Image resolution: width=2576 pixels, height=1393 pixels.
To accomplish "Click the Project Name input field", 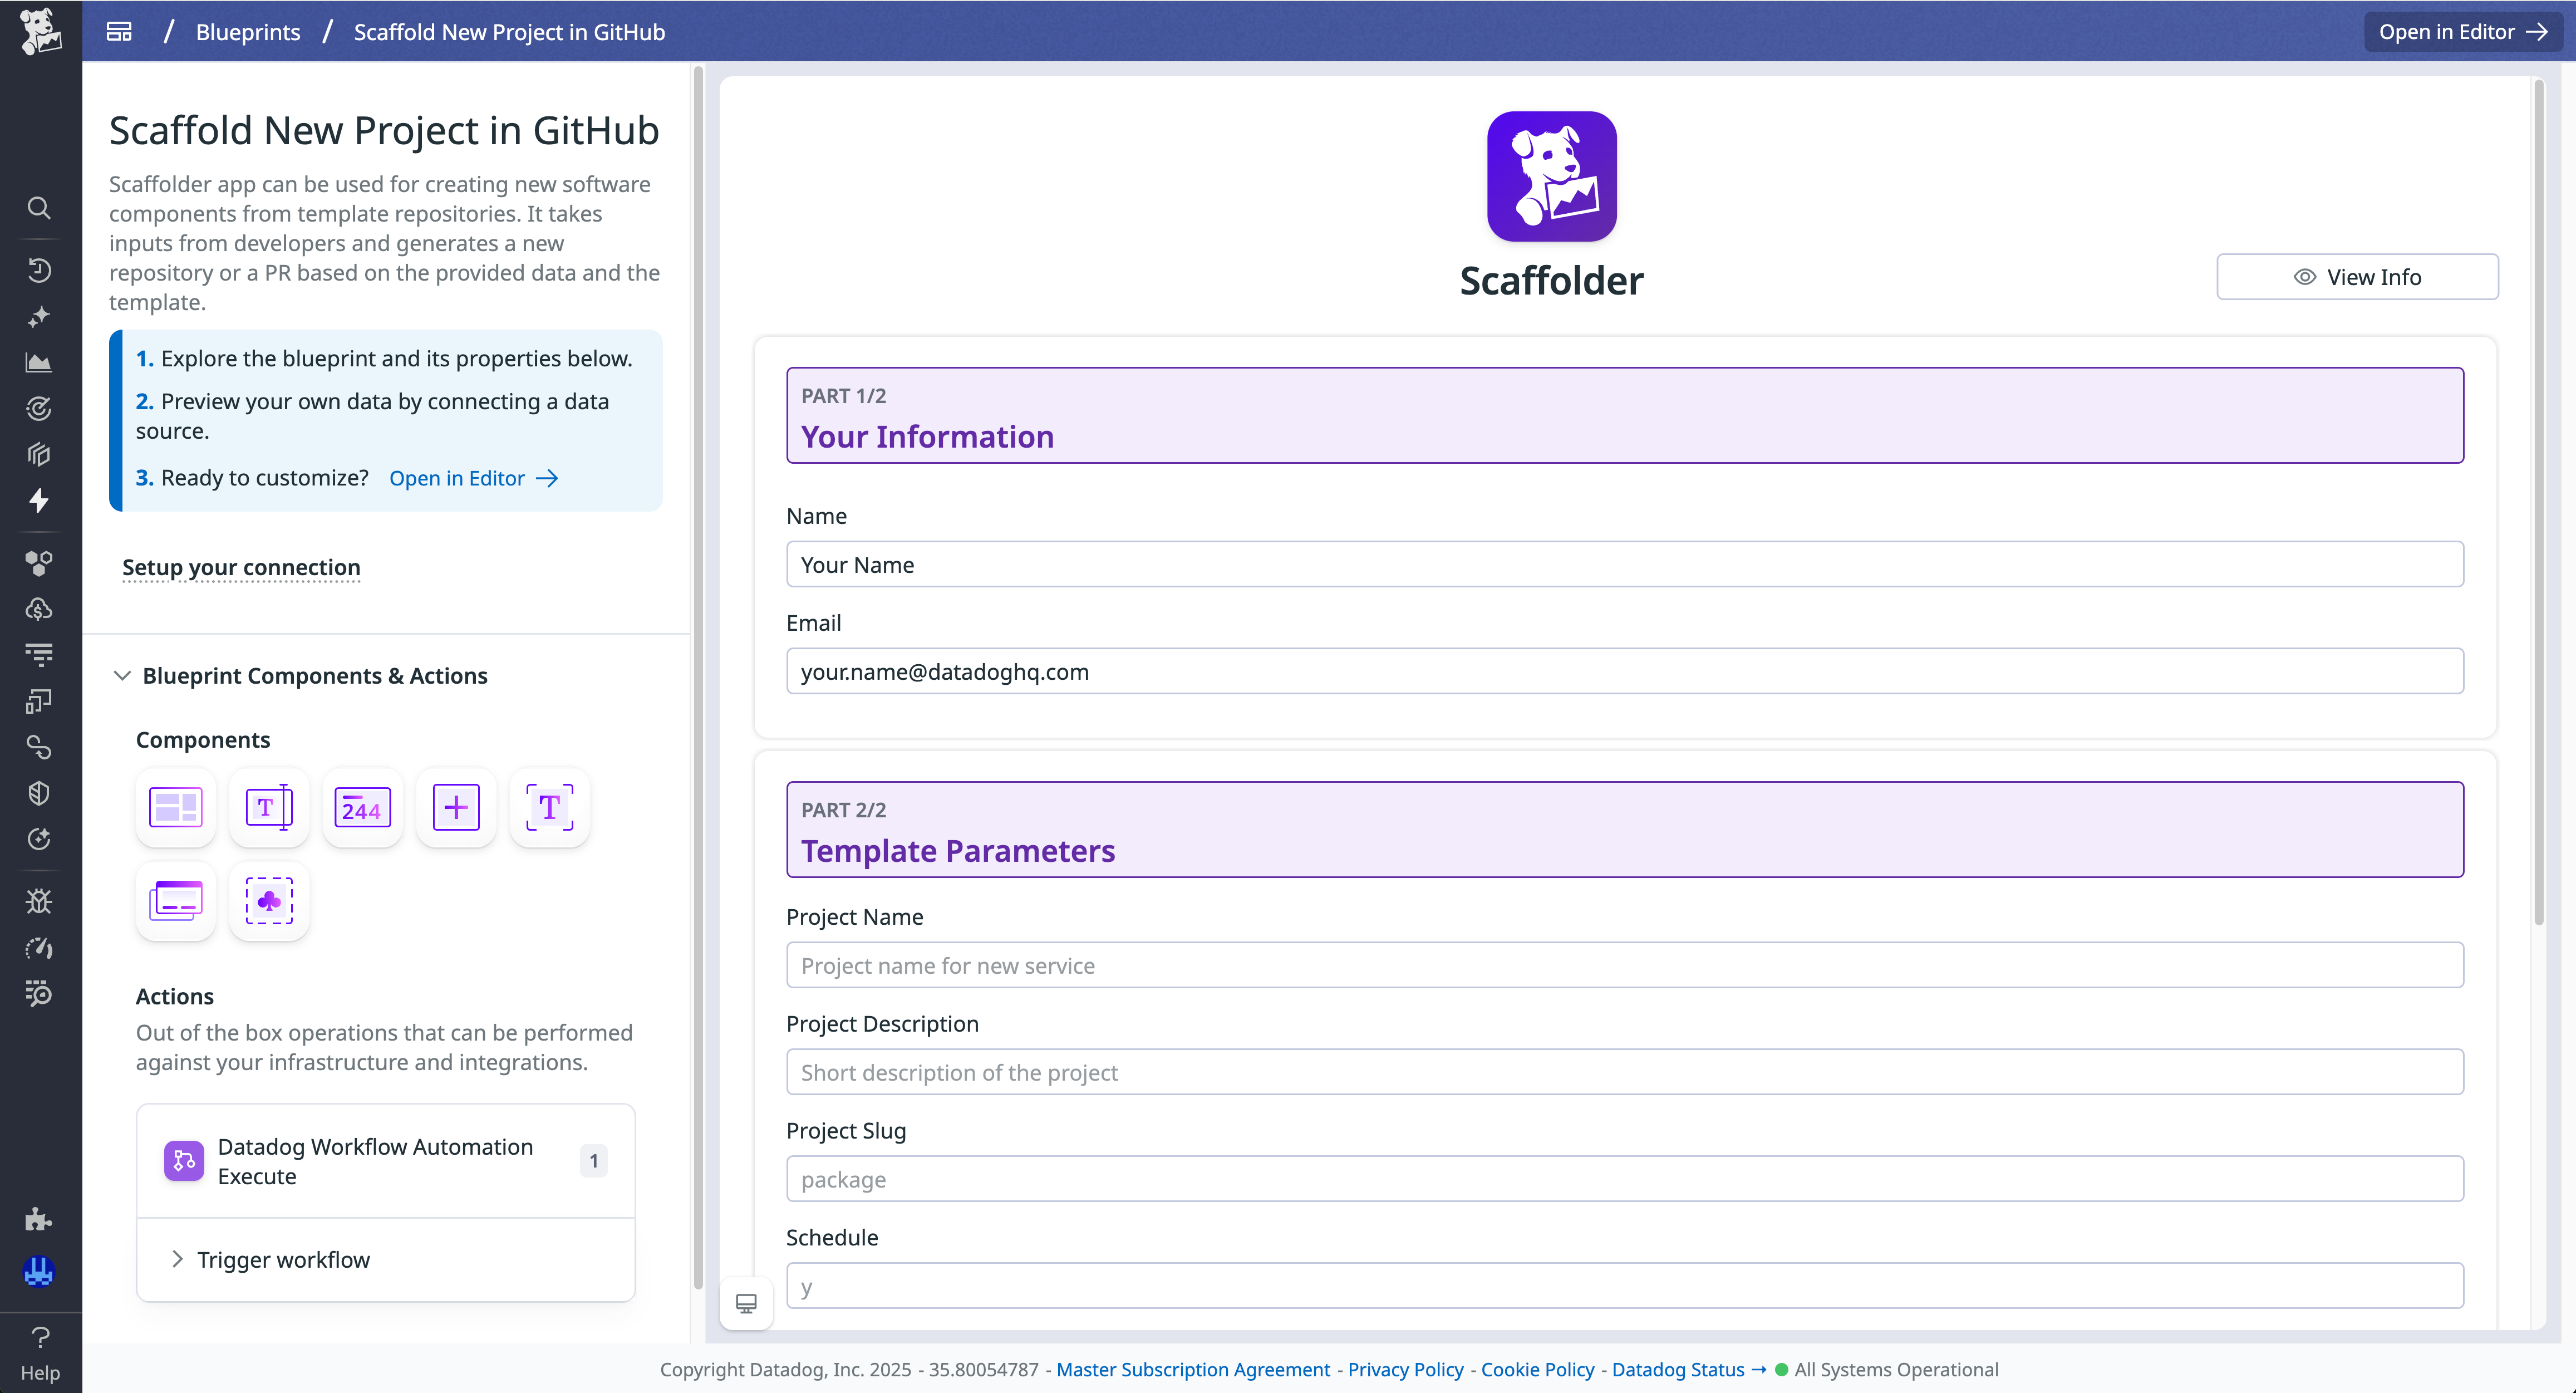I will (x=1624, y=964).
